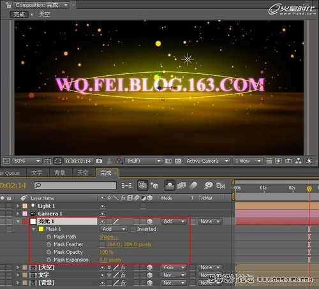Click the Mask Feather stopwatch icon
The width and height of the screenshot is (319, 289).
point(49,244)
